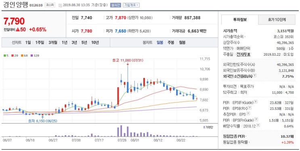The image size is (300, 151).
Task: Click the help icon beside EPS(KRX)
Action: pos(250,108)
